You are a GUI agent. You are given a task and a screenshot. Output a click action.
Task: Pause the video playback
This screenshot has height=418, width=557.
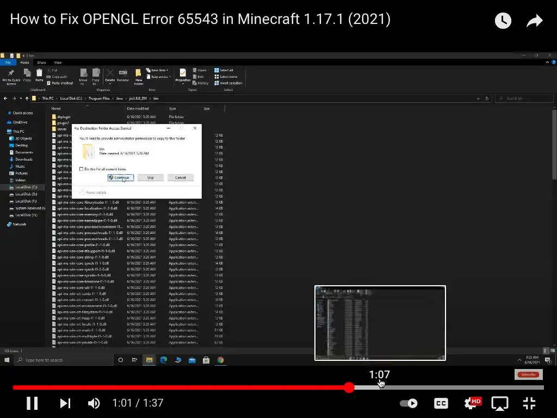point(32,403)
